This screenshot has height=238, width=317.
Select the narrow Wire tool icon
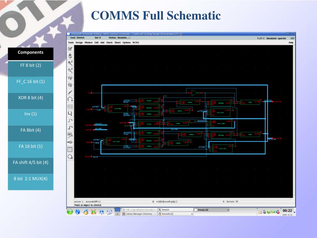point(70,120)
